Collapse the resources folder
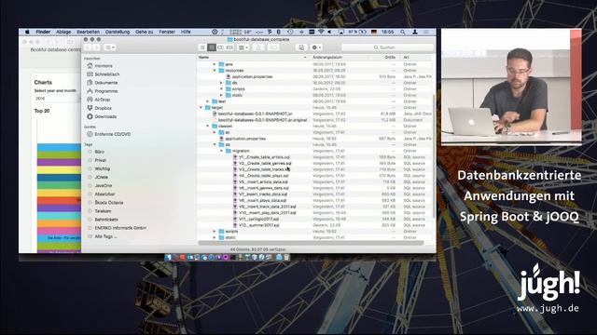 (x=215, y=71)
